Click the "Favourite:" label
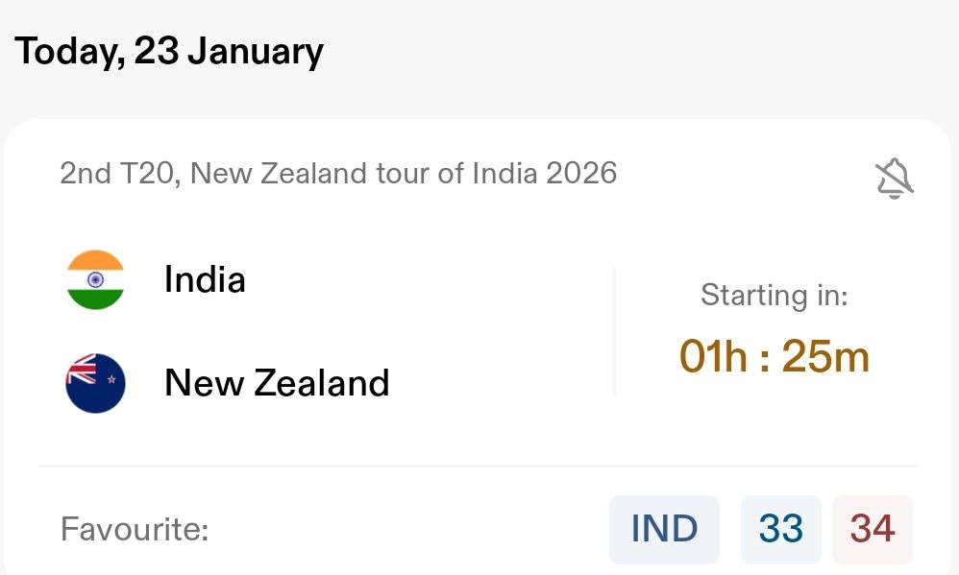959x575 pixels. [x=135, y=529]
